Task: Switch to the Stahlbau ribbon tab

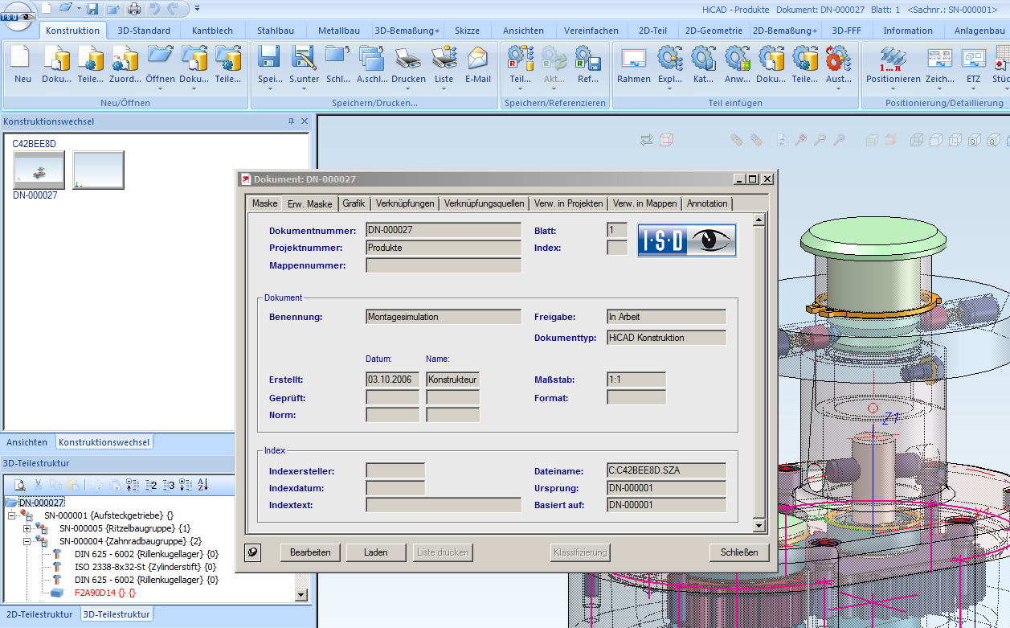Action: click(x=276, y=31)
